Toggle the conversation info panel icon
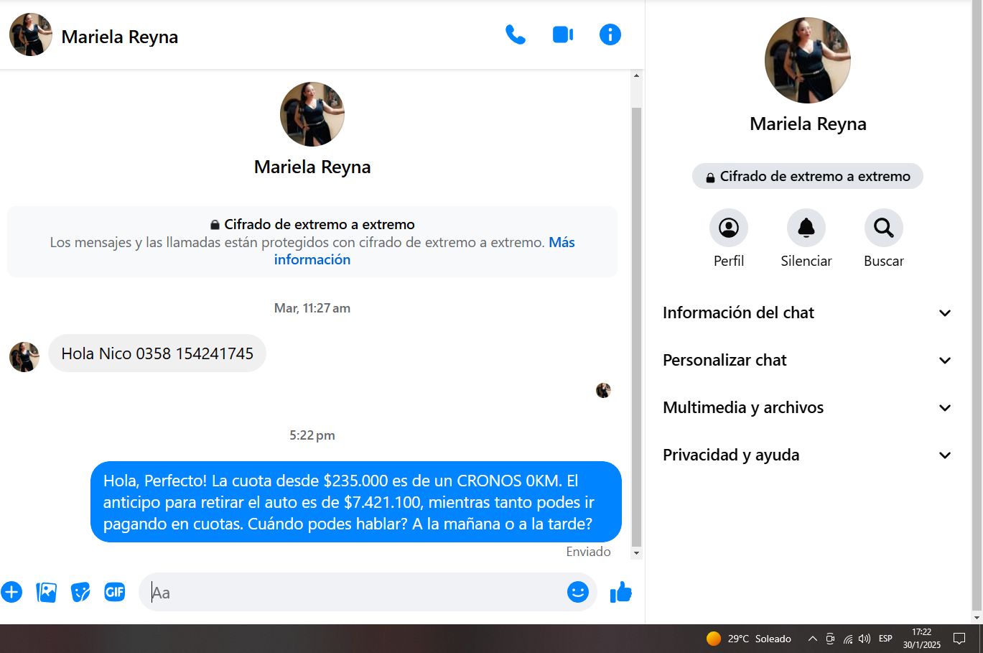Screen dimensions: 983x653 610,34
